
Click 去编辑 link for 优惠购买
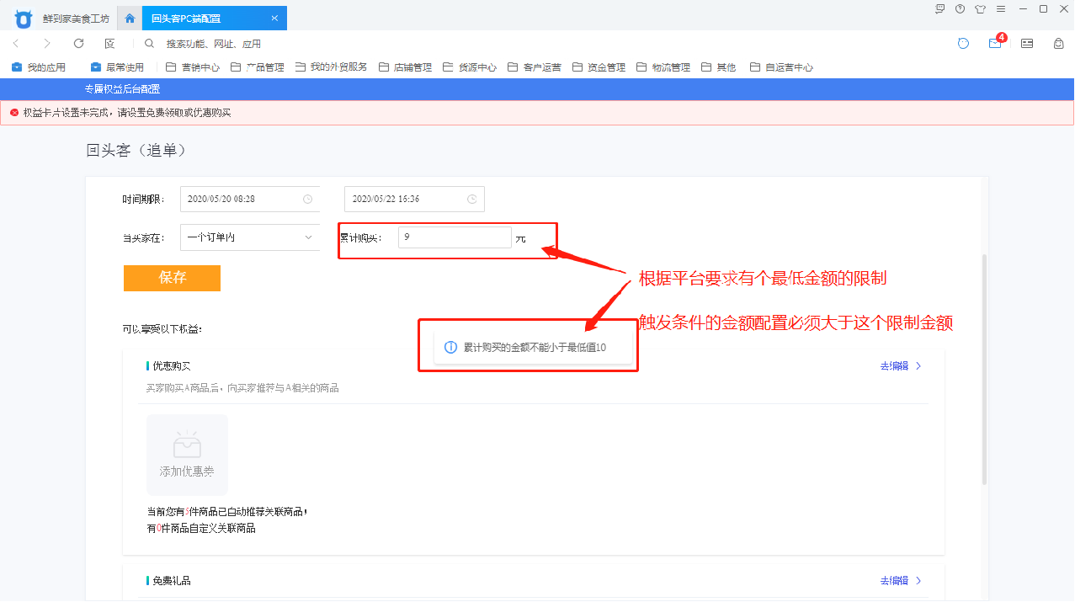900,366
